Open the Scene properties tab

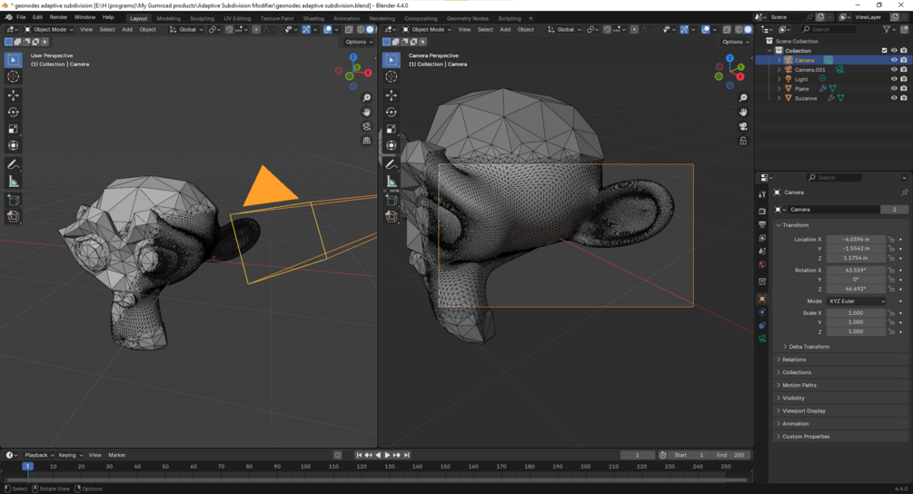762,252
